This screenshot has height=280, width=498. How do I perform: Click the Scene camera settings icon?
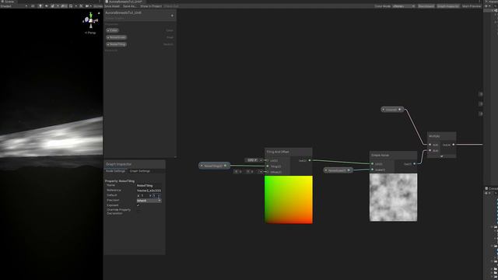click(87, 6)
